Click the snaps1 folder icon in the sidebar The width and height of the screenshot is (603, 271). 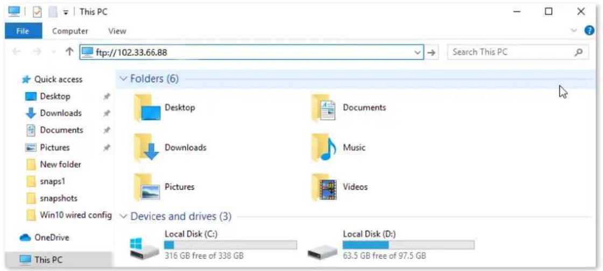pyautogui.click(x=31, y=181)
